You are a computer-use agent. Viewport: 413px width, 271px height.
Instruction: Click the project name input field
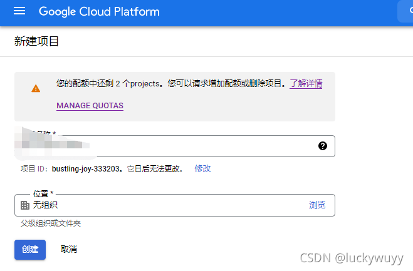(x=175, y=146)
